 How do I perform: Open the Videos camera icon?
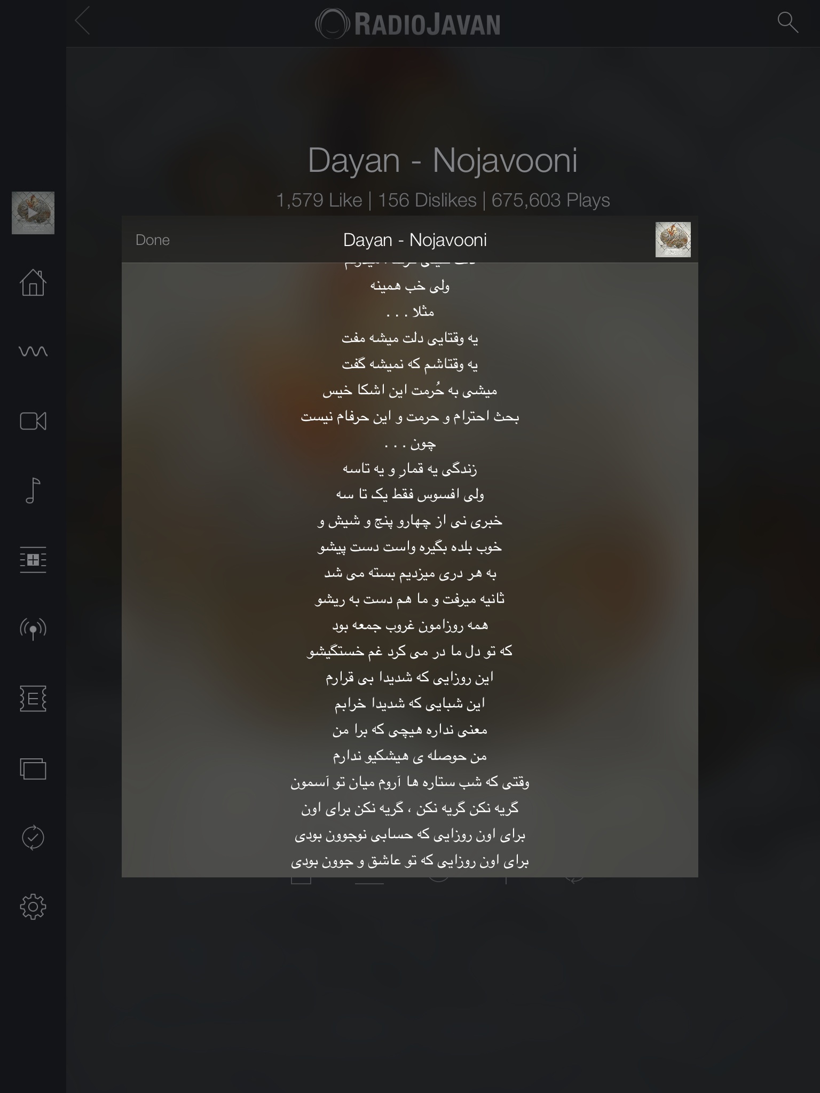(x=33, y=421)
